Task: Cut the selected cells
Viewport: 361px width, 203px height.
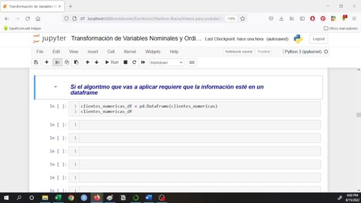Action: tap(58, 63)
